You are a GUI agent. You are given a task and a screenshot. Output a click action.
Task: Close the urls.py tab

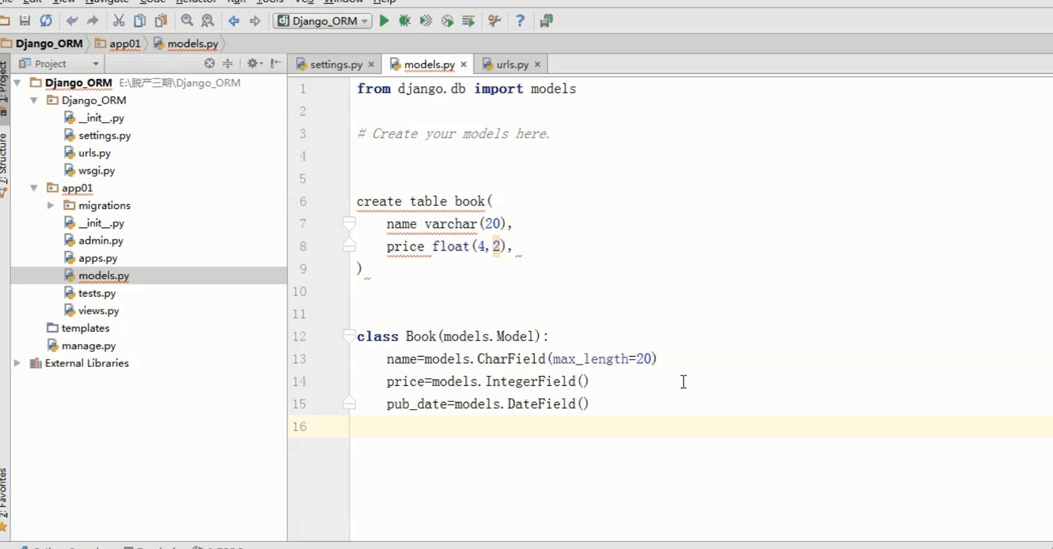coord(538,64)
